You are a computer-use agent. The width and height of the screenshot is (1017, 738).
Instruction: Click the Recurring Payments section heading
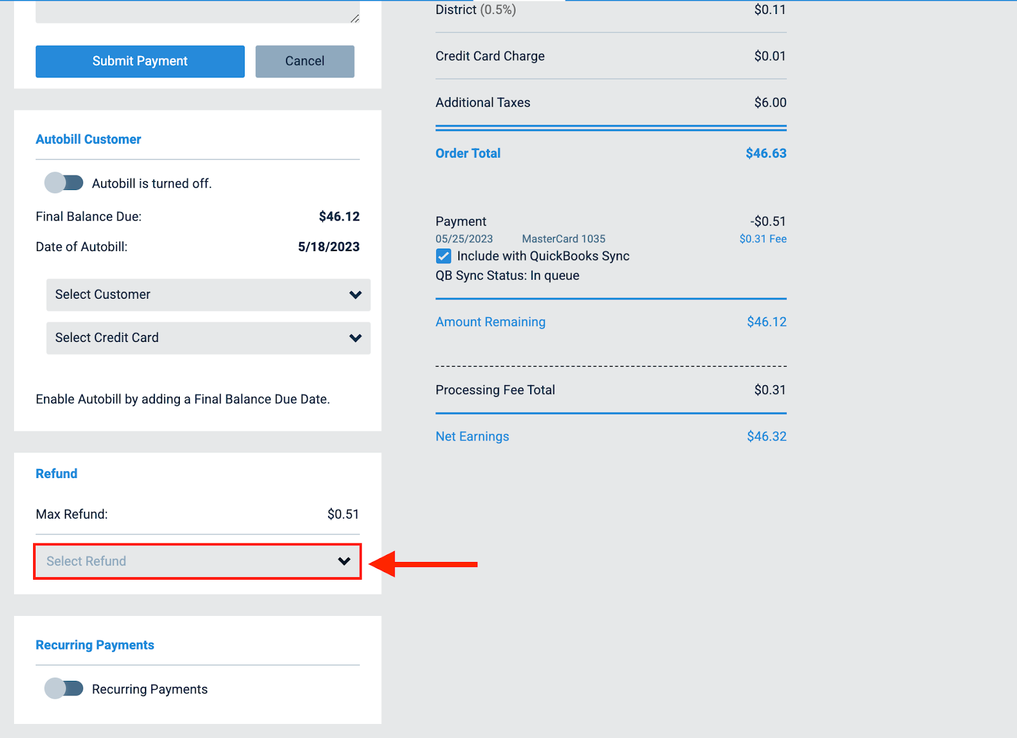[95, 645]
